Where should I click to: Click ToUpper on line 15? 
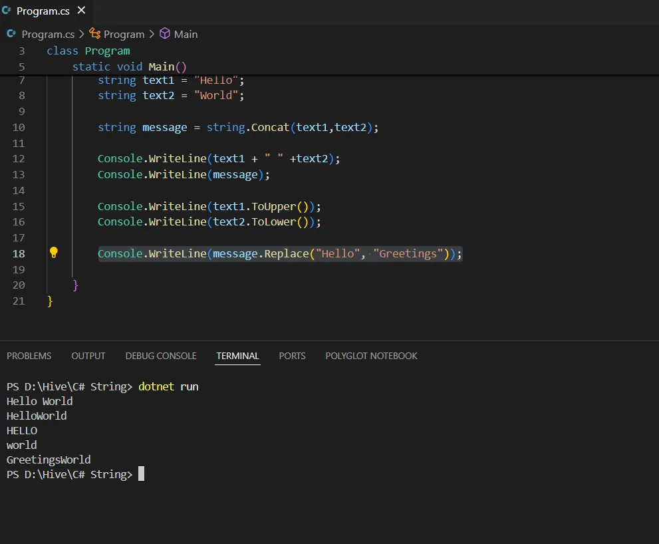[273, 207]
